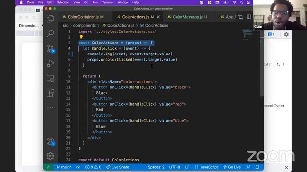Split the editor to the right
This screenshot has height=172, width=307.
point(249,17)
